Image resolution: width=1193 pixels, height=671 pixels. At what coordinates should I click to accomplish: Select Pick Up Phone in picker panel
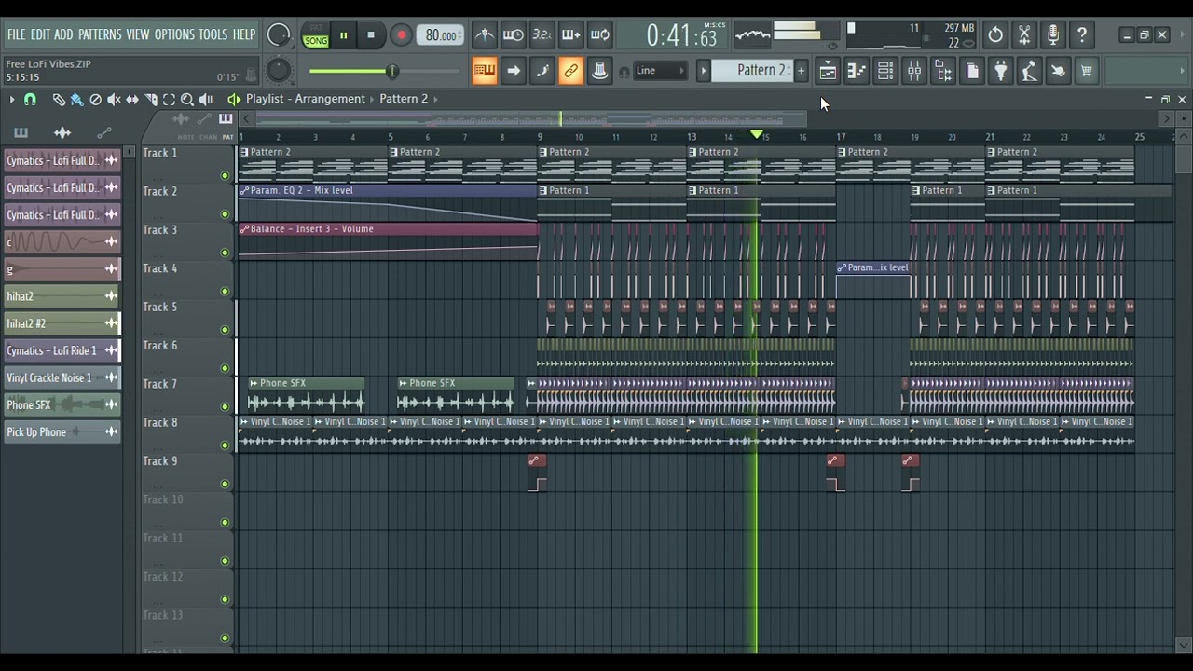coord(62,431)
